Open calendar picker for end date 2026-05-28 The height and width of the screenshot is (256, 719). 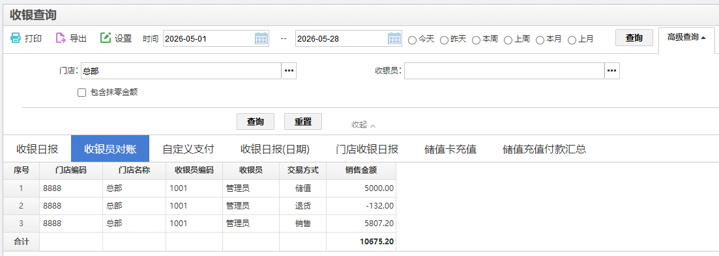pos(394,38)
